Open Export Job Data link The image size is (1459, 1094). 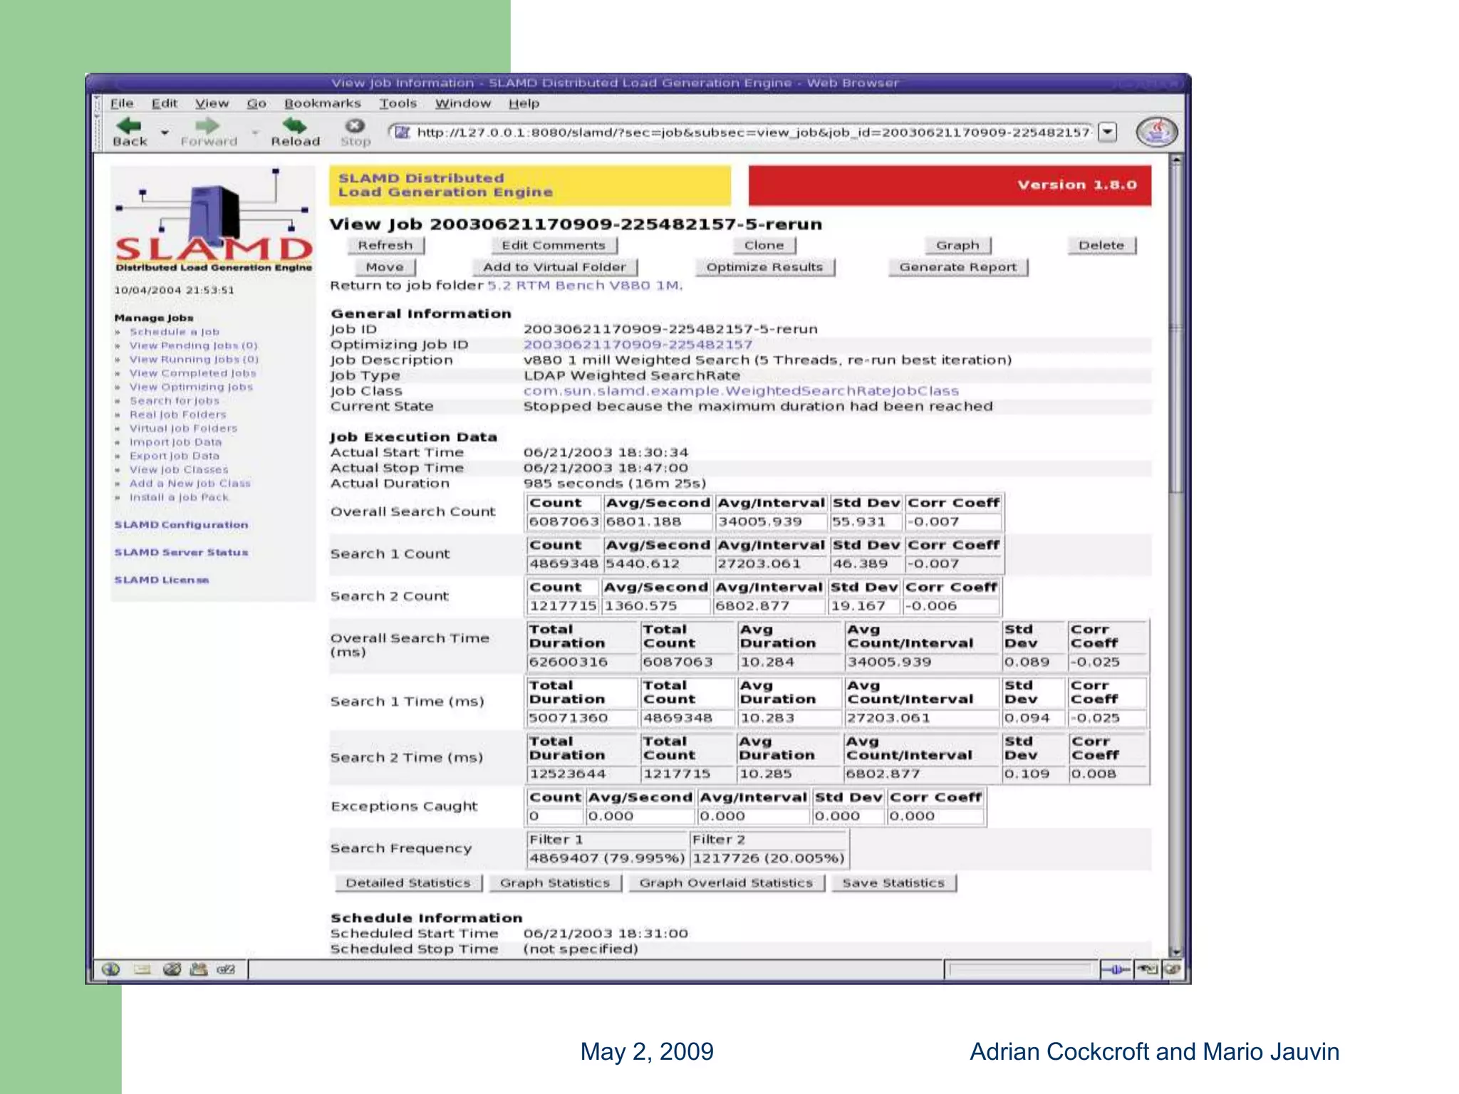175,456
